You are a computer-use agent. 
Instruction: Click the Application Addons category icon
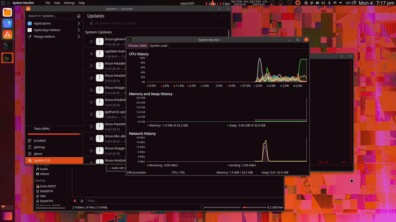(30, 30)
